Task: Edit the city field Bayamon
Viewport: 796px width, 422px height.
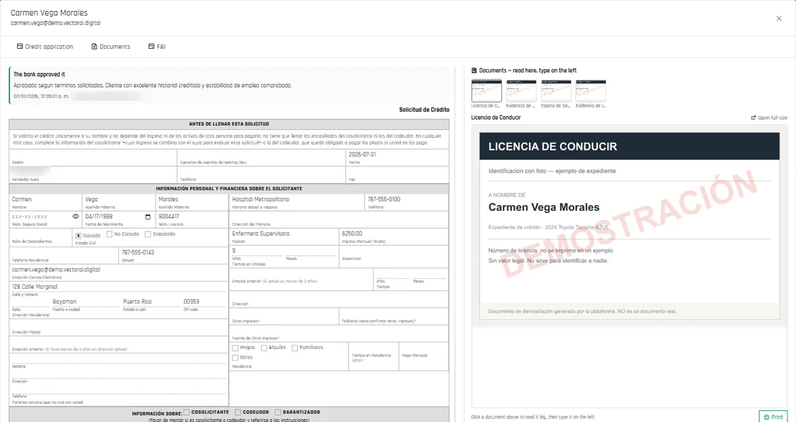Action: 85,302
